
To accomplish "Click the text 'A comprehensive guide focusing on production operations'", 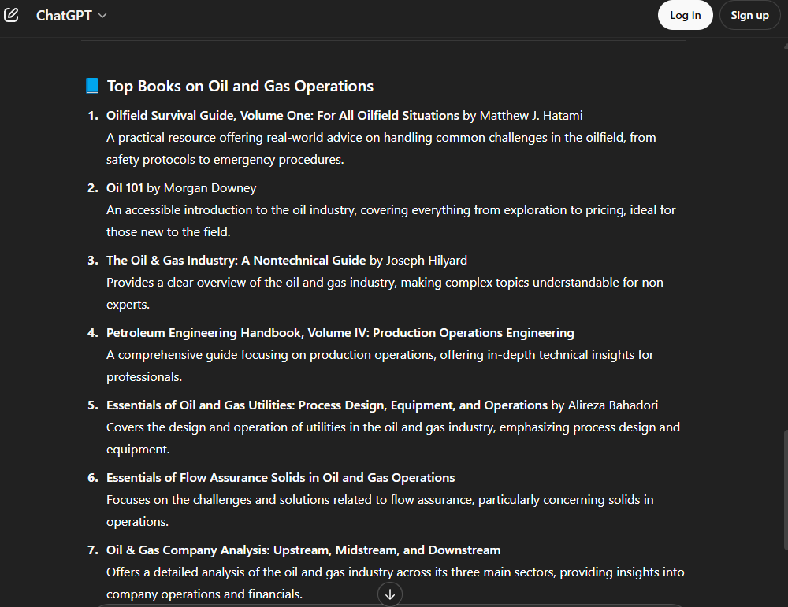I will (270, 355).
